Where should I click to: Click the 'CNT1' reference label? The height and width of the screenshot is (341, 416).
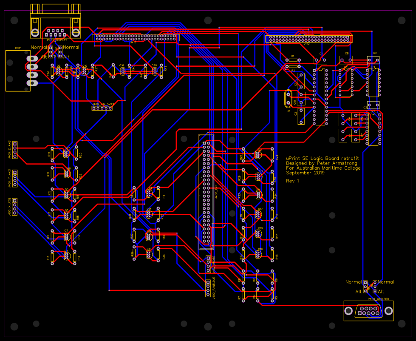[x=18, y=48]
